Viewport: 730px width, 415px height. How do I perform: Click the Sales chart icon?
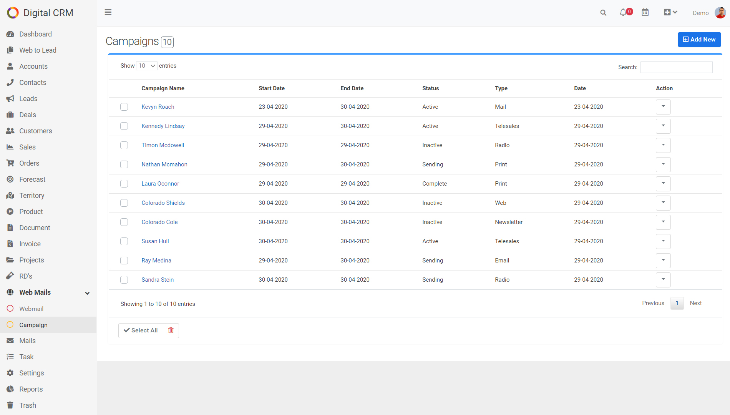[10, 147]
